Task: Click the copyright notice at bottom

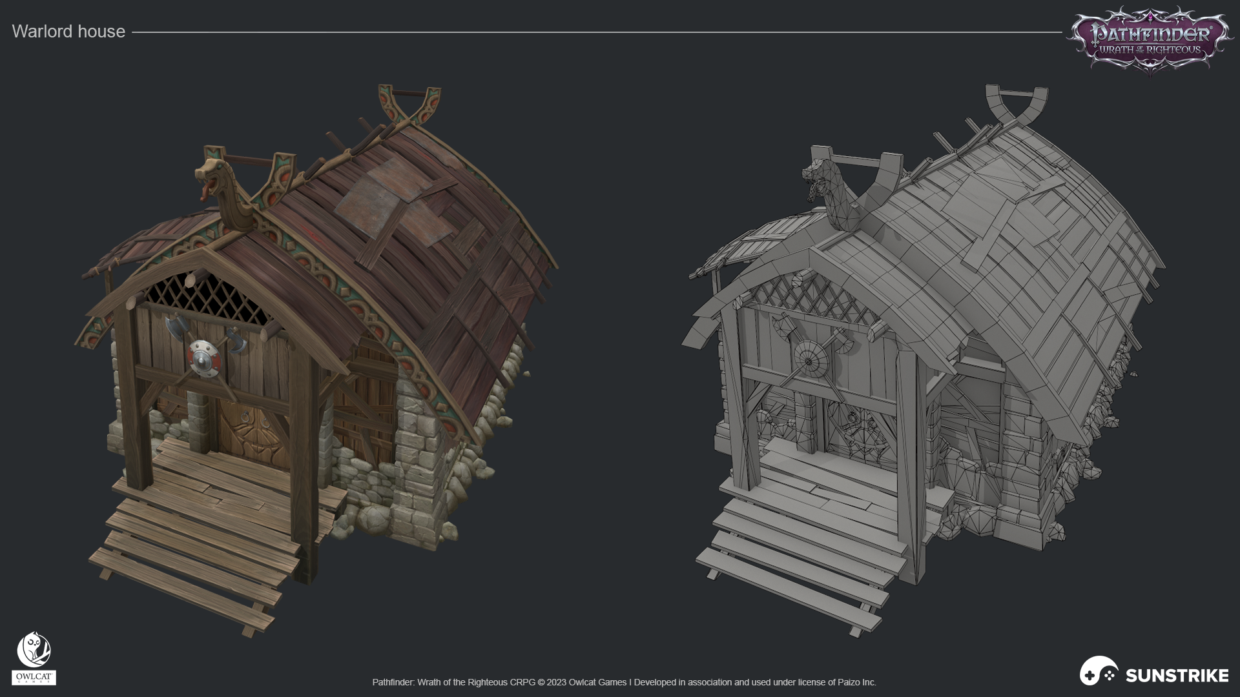Action: click(624, 682)
